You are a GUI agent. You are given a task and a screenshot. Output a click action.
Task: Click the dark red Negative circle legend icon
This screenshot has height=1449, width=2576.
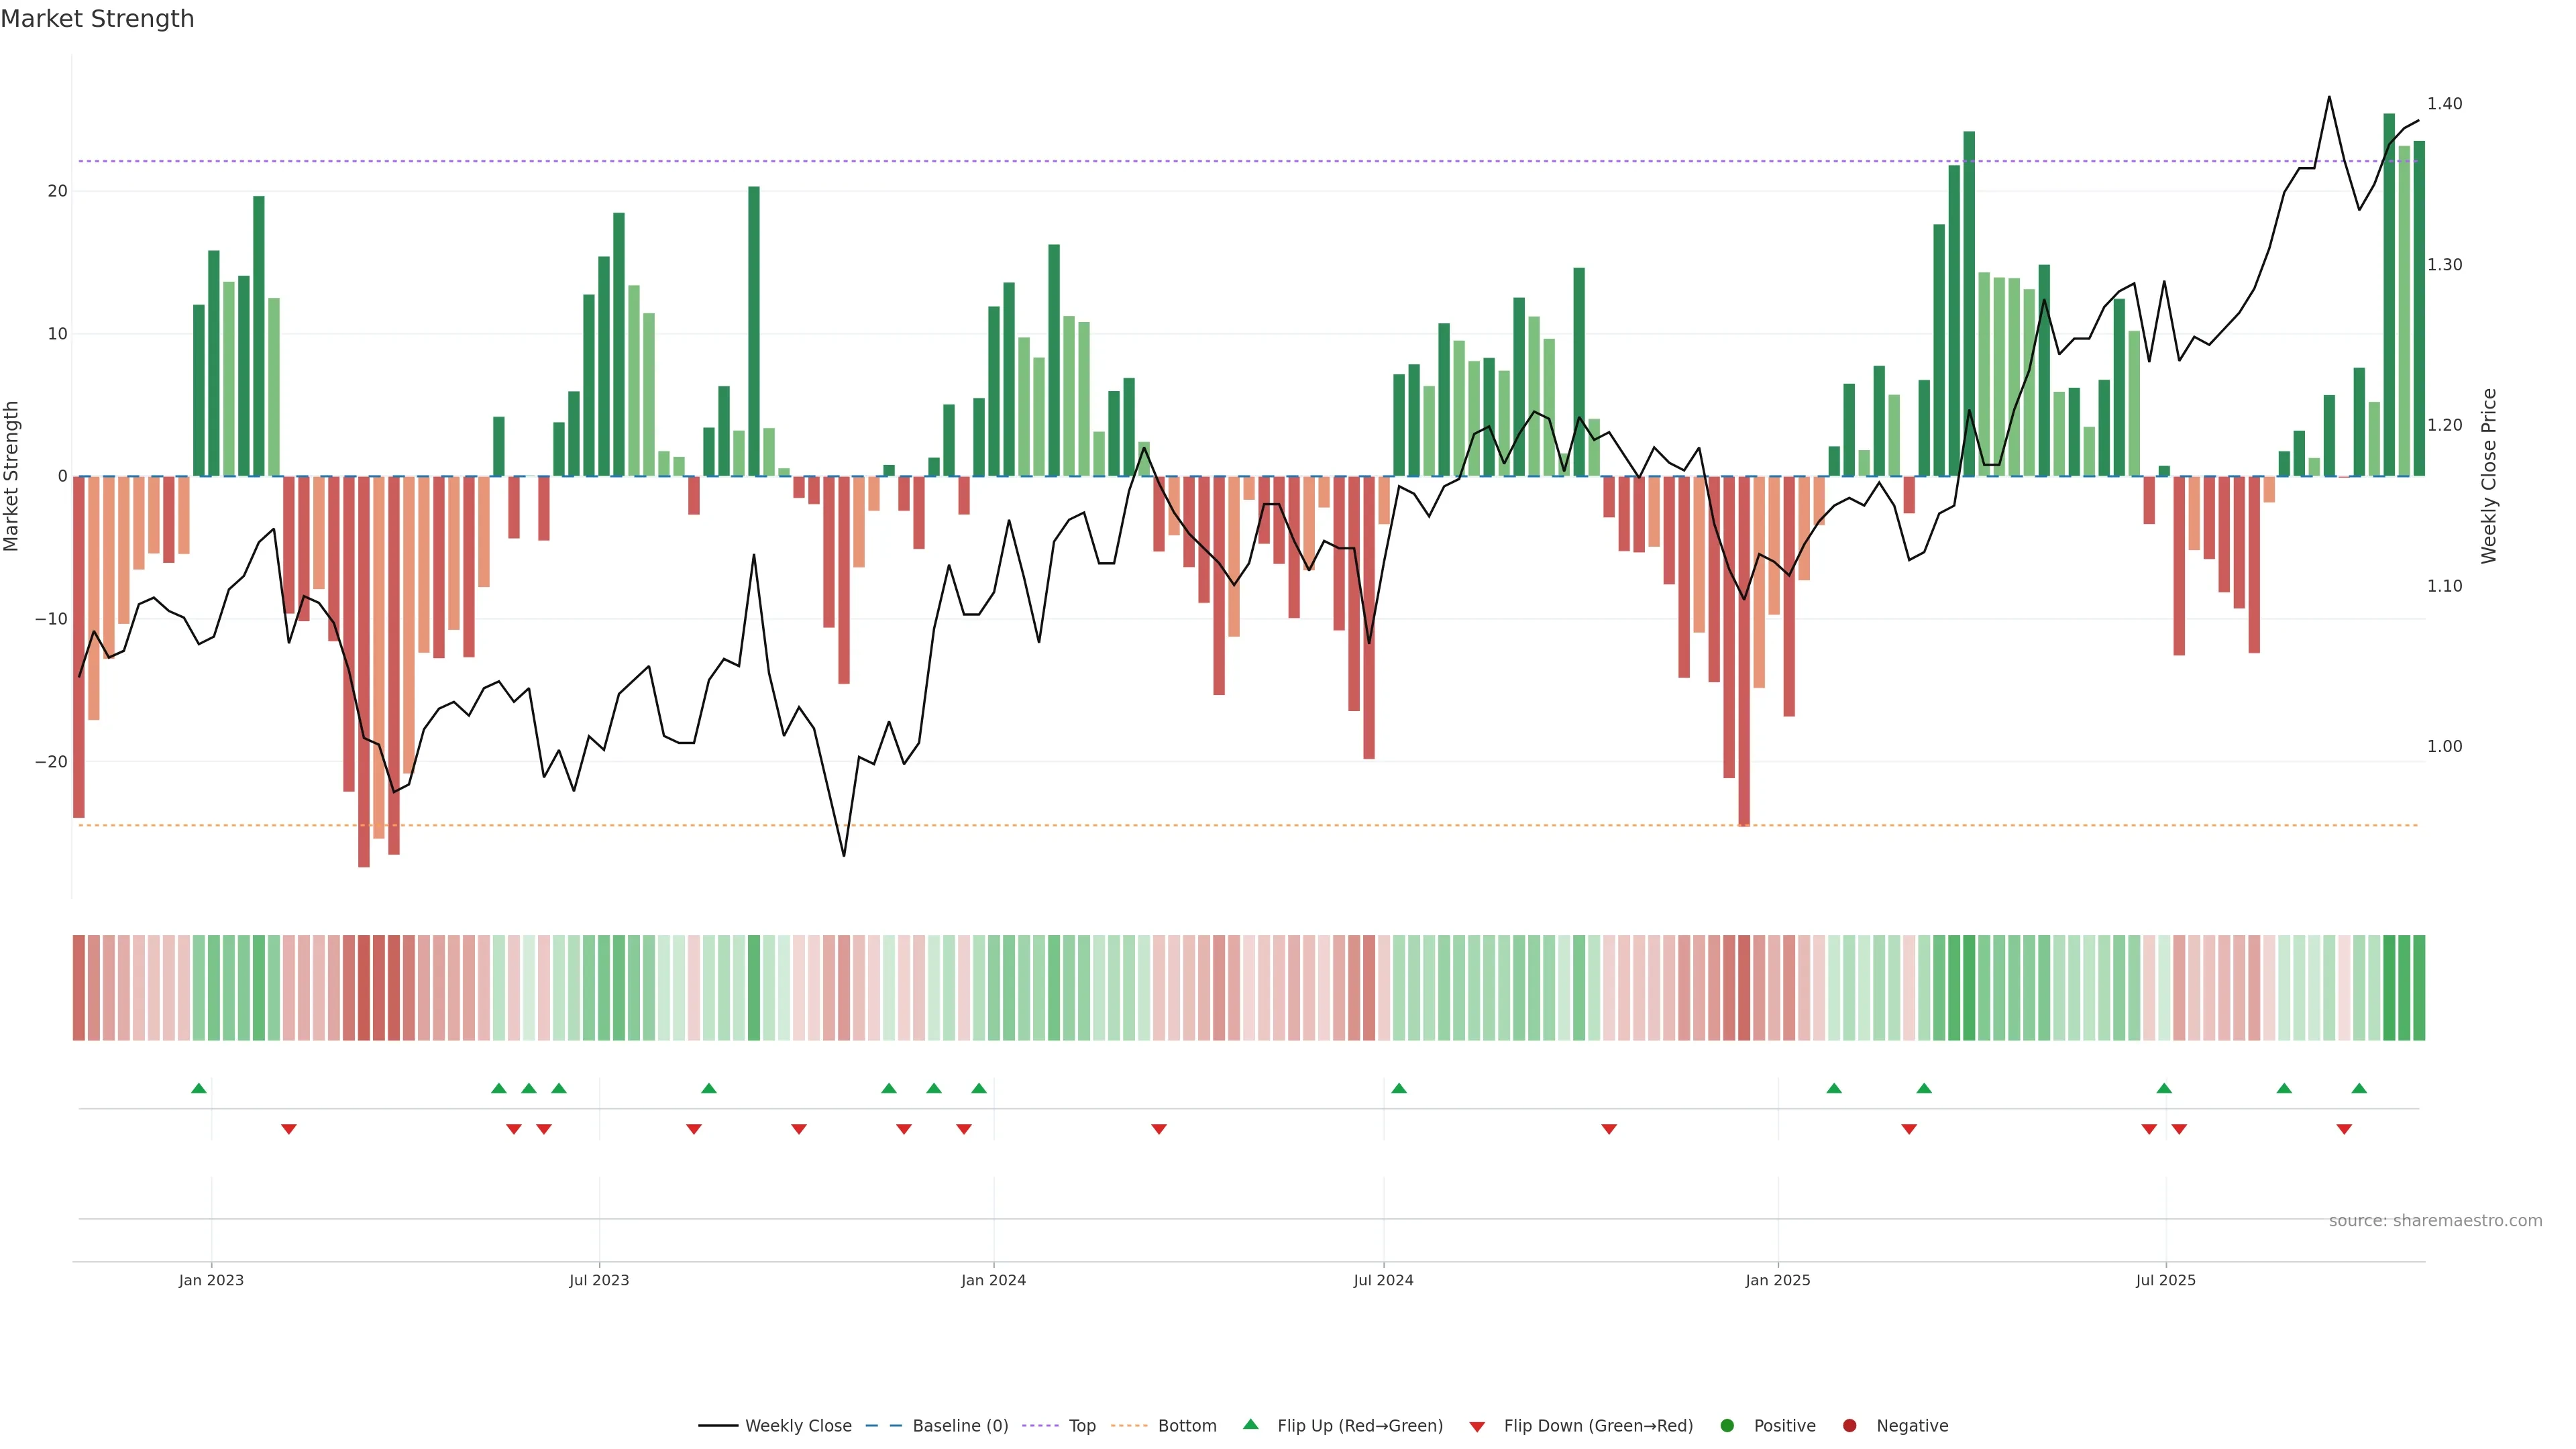tap(1849, 1426)
